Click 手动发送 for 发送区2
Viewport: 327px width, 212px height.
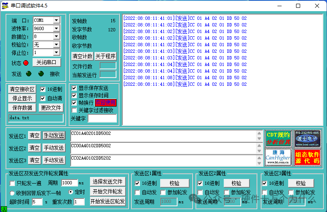54,148
